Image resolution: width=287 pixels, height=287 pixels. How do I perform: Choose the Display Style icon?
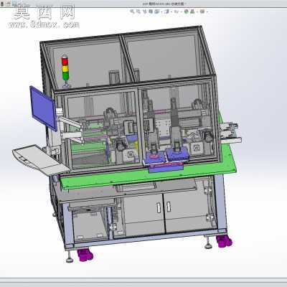click(x=166, y=11)
